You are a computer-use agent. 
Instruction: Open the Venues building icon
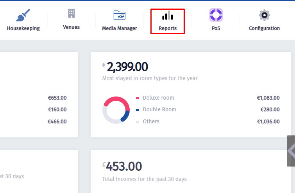pos(72,14)
